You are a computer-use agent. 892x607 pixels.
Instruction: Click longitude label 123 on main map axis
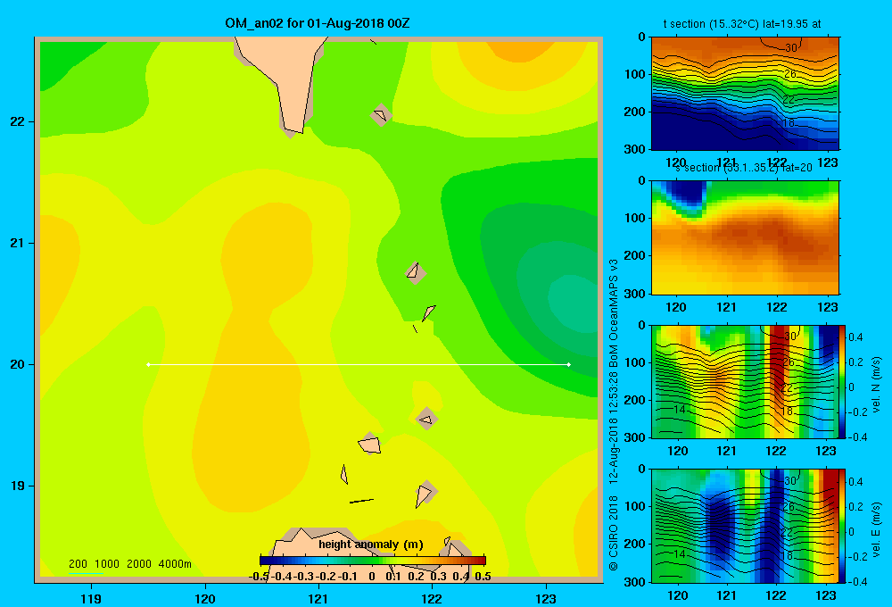546,598
